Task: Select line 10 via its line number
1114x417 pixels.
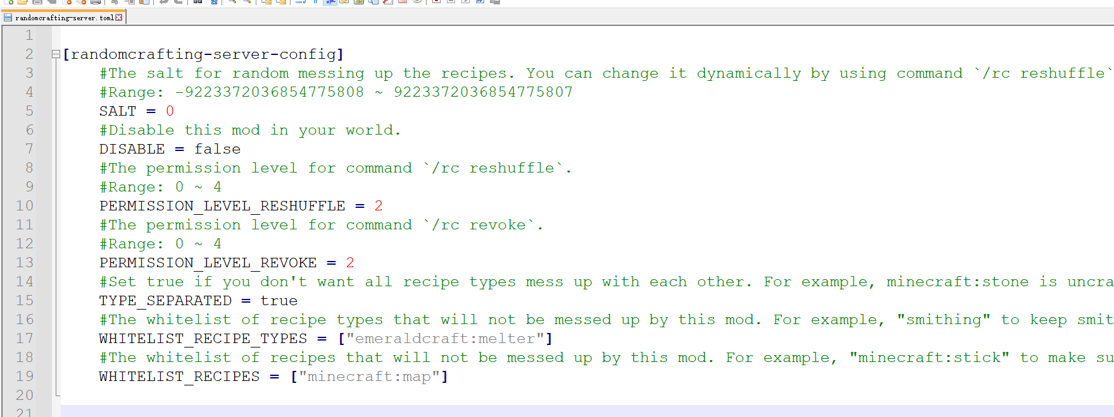Action: click(x=25, y=206)
